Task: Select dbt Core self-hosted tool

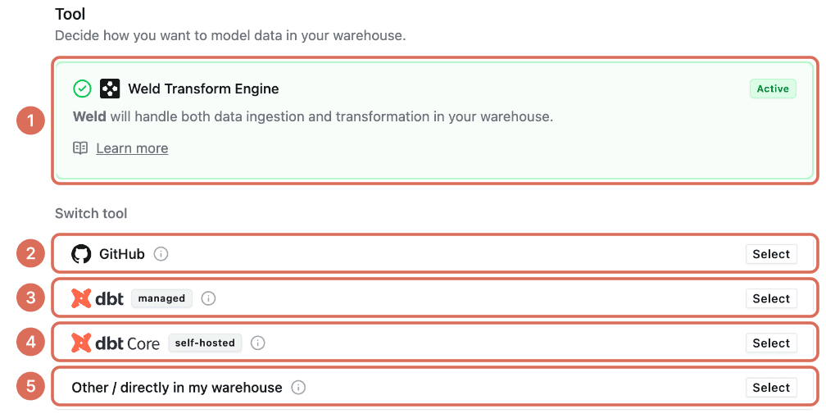Action: (x=771, y=343)
